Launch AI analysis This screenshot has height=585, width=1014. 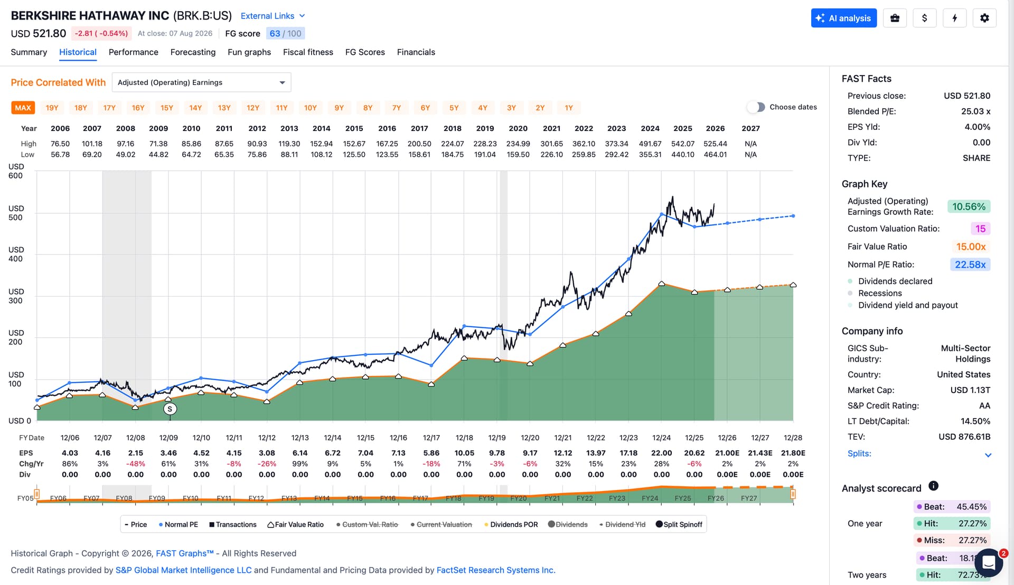click(843, 18)
